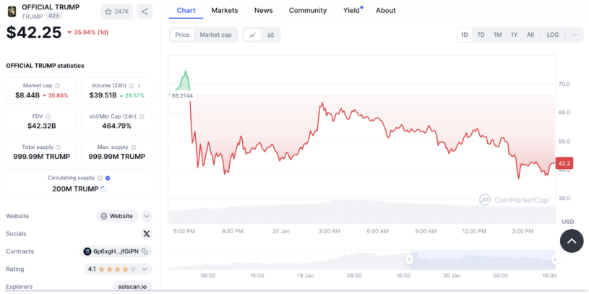Open the chart more options ellipsis
Screen dimensions: 589x294
(x=575, y=35)
